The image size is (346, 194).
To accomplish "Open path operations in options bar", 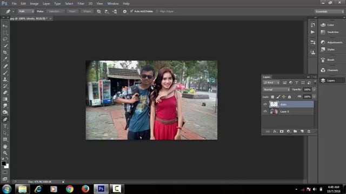I will (99, 11).
